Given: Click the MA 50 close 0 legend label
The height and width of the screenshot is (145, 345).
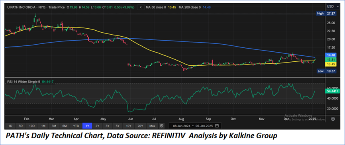Looking at the screenshot, I should tap(156, 7).
